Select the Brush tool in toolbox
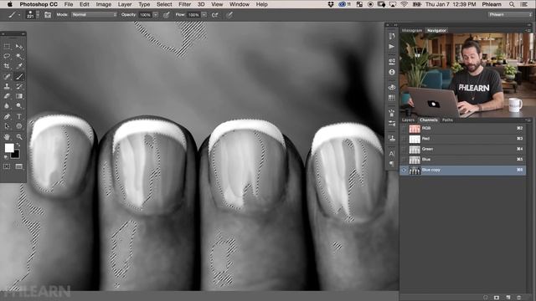Viewport: 536px width, 301px height. coord(19,76)
